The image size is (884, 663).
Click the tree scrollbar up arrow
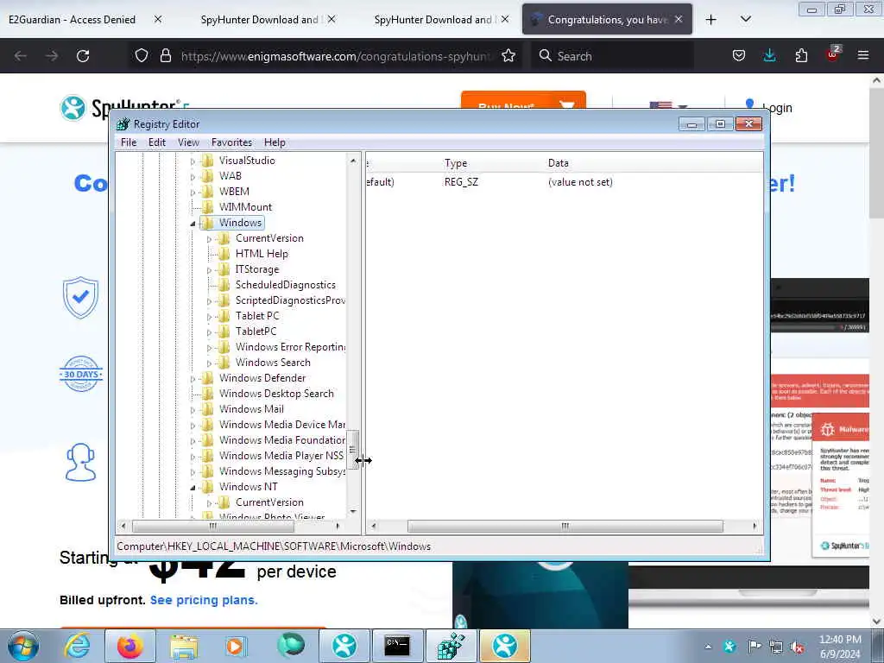[x=353, y=161]
